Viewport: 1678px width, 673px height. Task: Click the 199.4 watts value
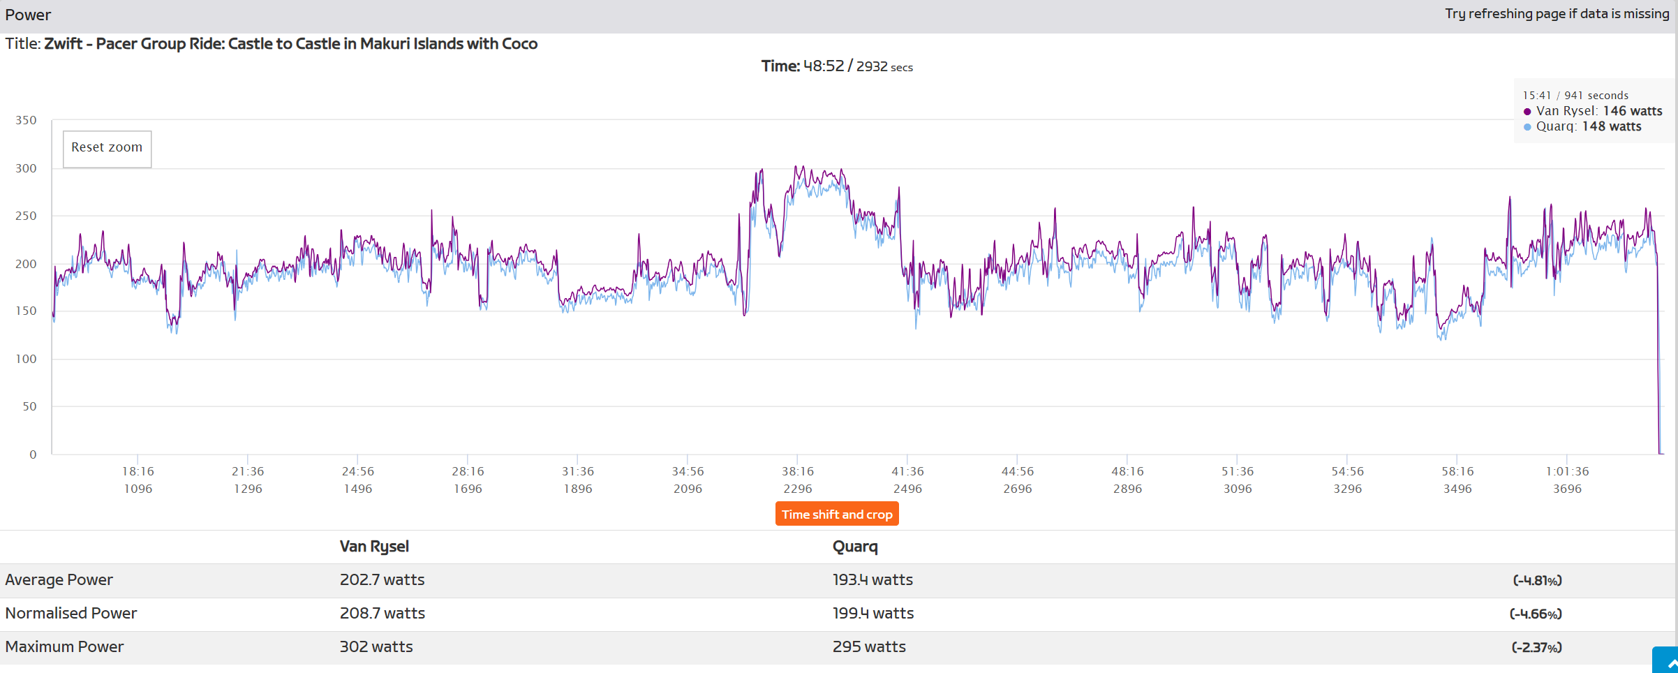pos(873,614)
